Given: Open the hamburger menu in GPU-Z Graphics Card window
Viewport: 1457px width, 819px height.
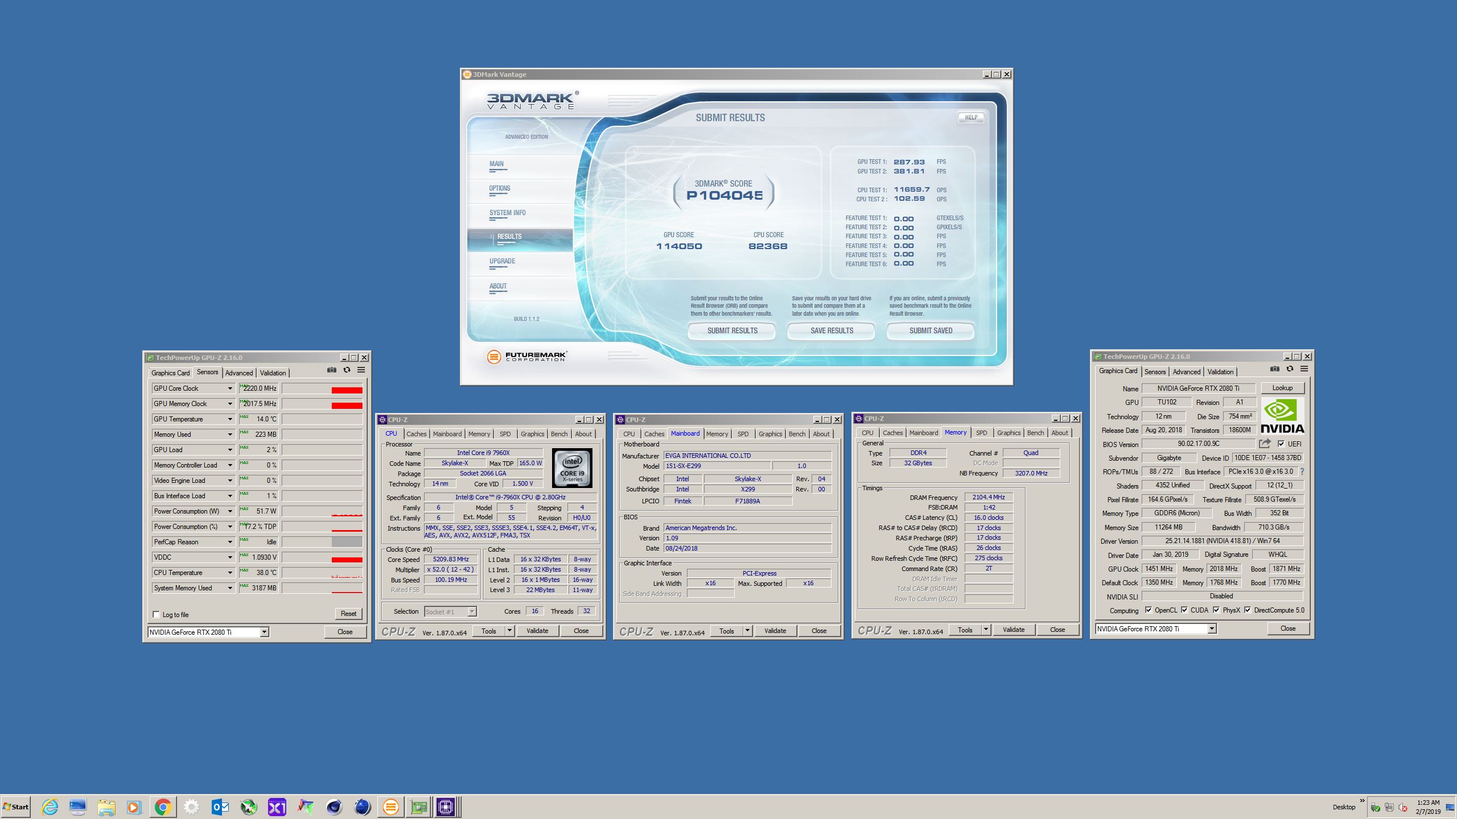Looking at the screenshot, I should click(x=1304, y=369).
